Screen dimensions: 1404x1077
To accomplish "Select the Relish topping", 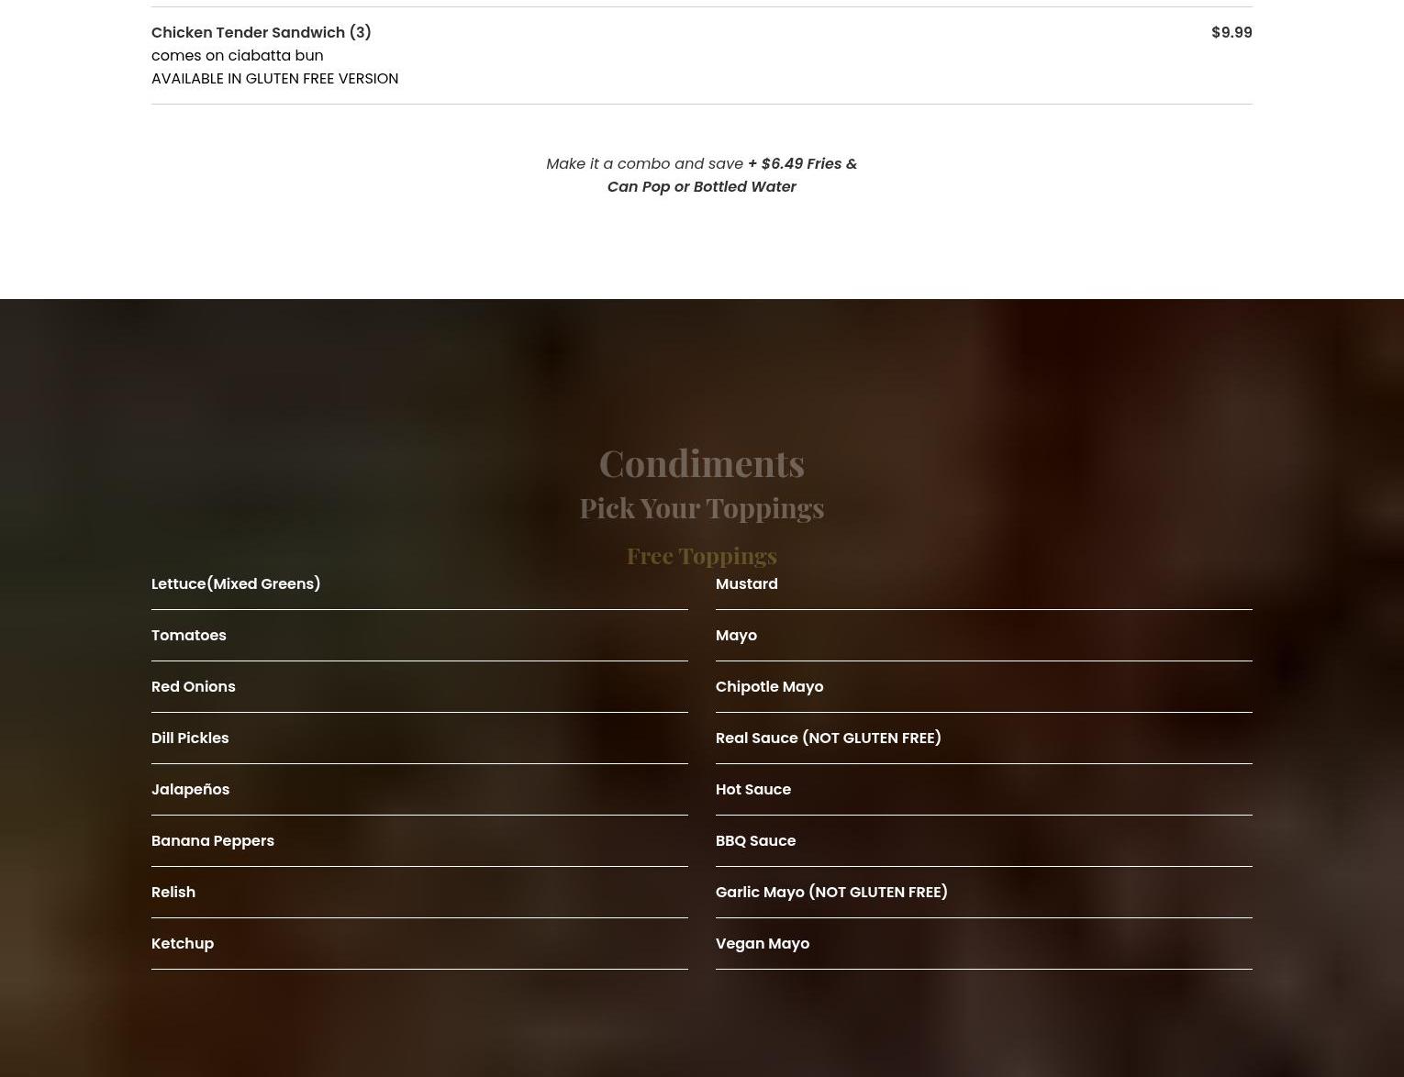I will 173,893.
